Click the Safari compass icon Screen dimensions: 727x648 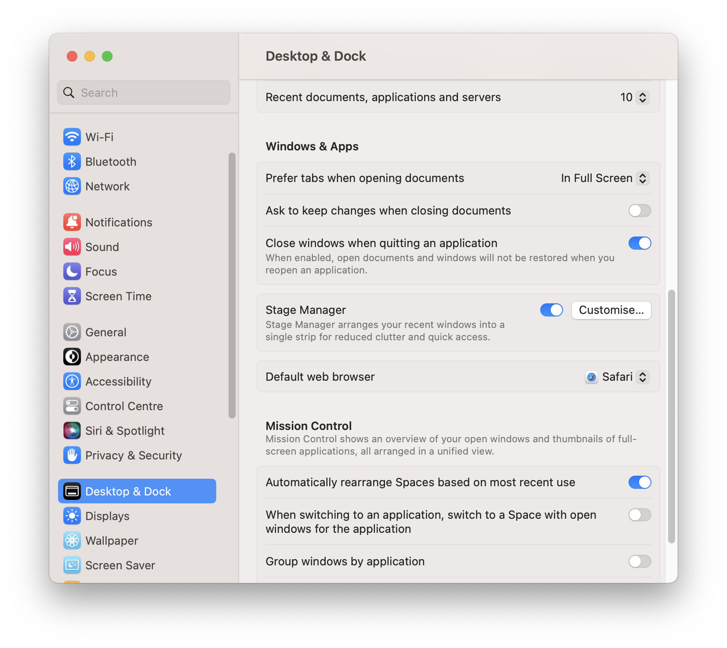(x=592, y=377)
